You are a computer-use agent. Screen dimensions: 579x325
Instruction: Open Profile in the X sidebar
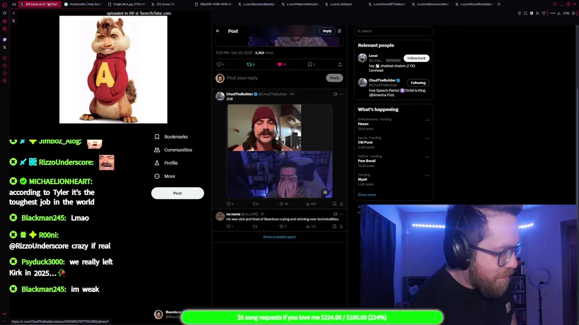pyautogui.click(x=166, y=163)
